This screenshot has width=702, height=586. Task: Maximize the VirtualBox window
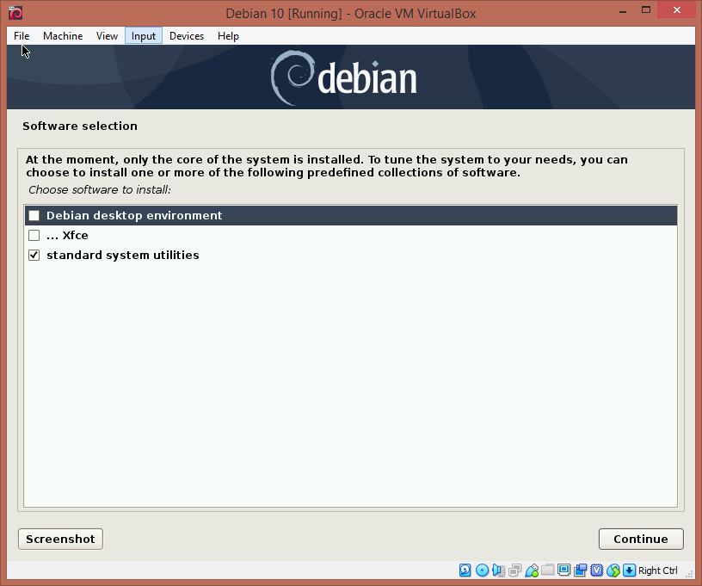645,10
